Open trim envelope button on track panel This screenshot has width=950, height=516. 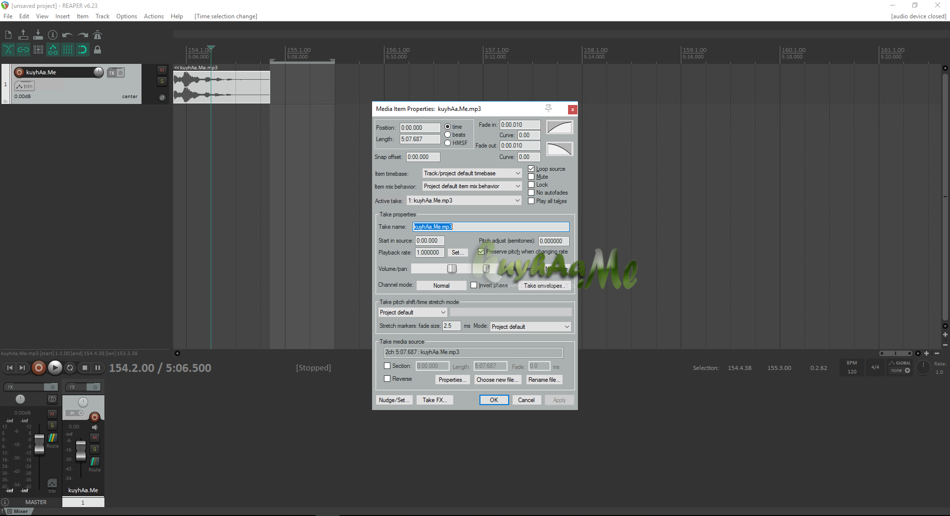[x=24, y=86]
